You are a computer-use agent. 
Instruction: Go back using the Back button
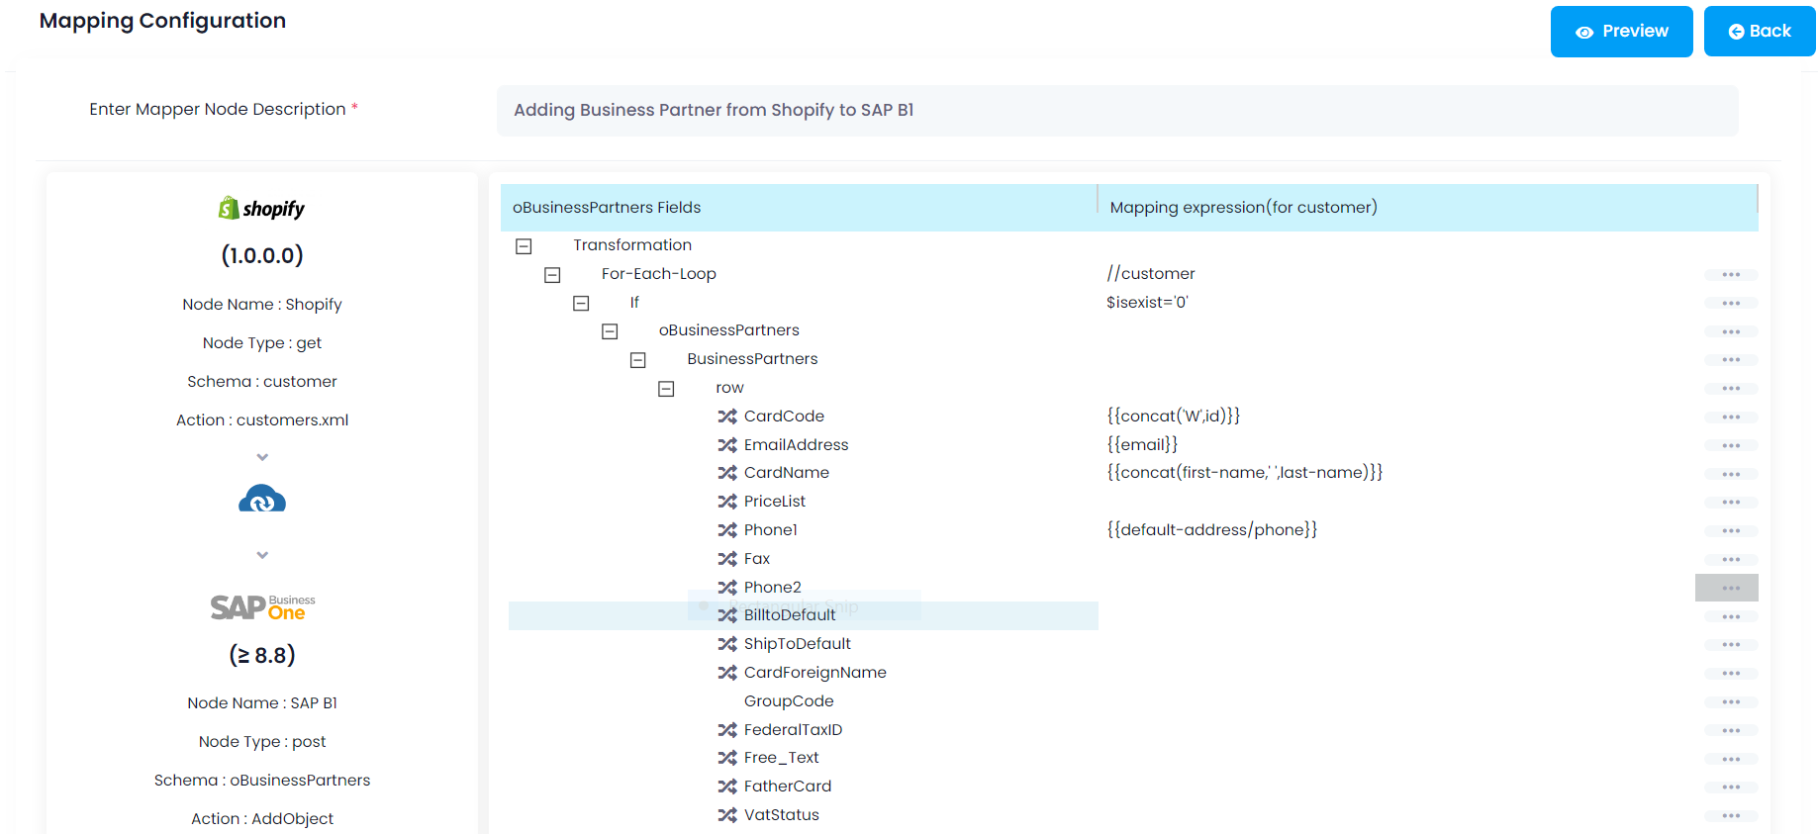1759,32
